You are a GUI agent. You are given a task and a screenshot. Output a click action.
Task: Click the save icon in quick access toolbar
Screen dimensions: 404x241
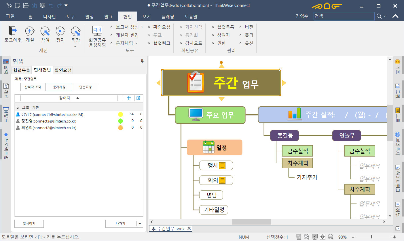point(34,5)
